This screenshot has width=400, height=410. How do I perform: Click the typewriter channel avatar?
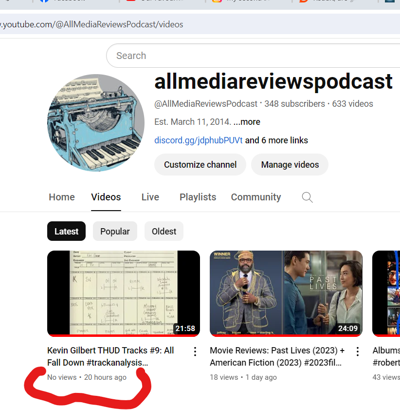click(96, 123)
